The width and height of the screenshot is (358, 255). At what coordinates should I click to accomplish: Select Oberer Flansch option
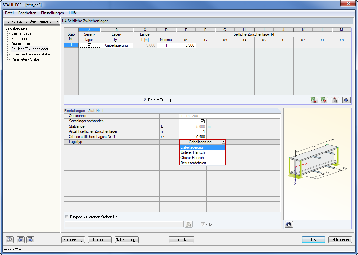pos(202,158)
